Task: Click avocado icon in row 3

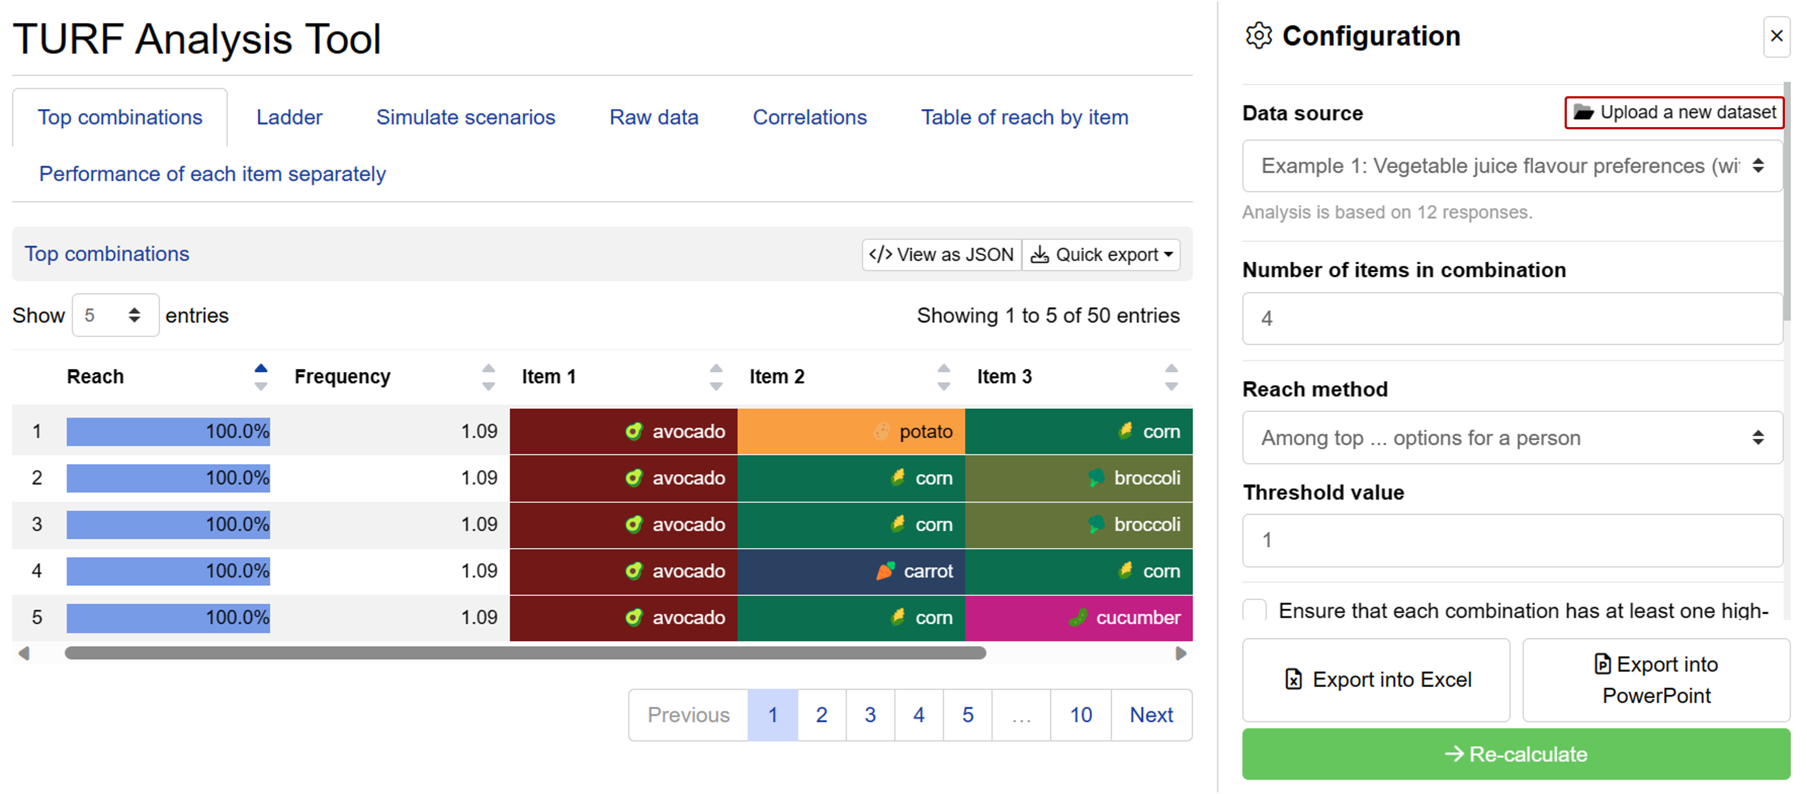Action: (634, 524)
